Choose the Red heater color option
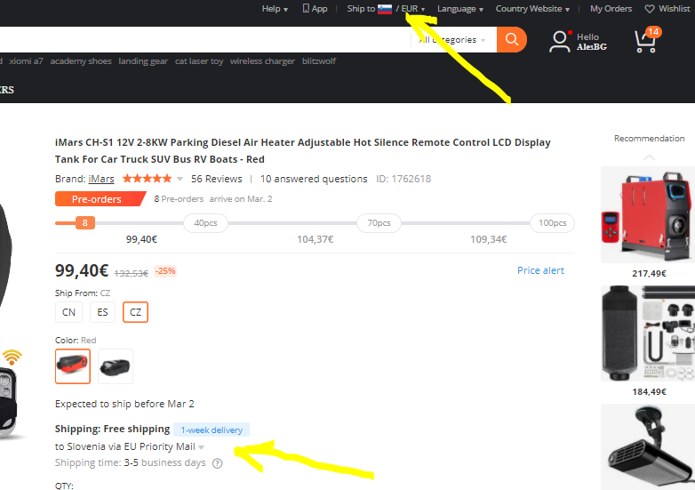Screen dimensions: 695x490 click(x=73, y=366)
